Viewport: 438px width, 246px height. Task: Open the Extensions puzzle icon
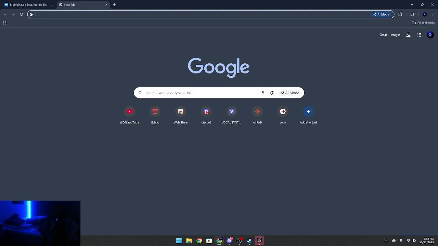400,14
